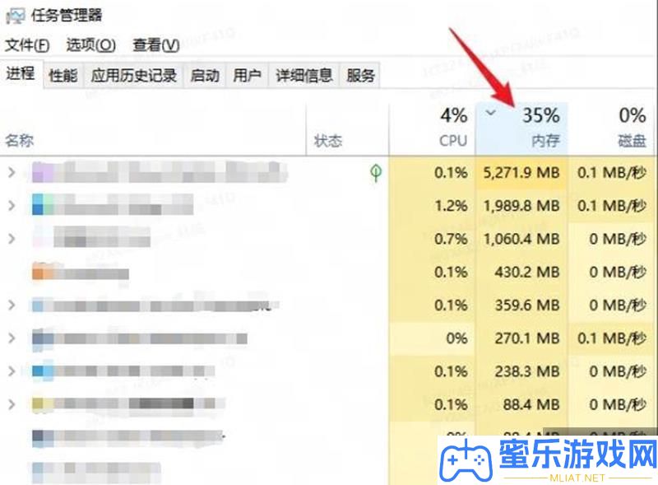Open the 查看(V) menu
This screenshot has width=658, height=485.
pyautogui.click(x=156, y=45)
